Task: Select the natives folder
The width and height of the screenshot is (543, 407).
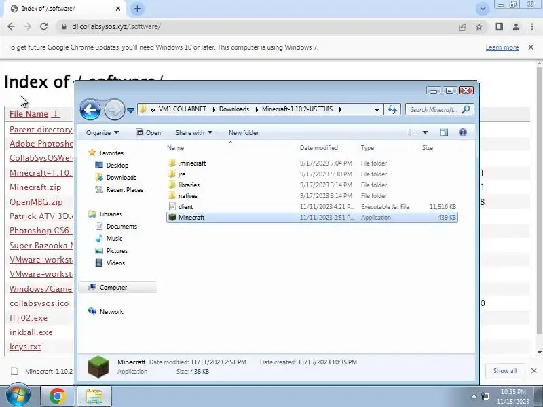Action: pyautogui.click(x=312, y=195)
